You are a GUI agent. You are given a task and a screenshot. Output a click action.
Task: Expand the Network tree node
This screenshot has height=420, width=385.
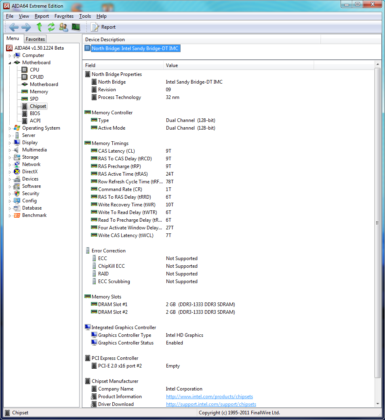click(10, 165)
